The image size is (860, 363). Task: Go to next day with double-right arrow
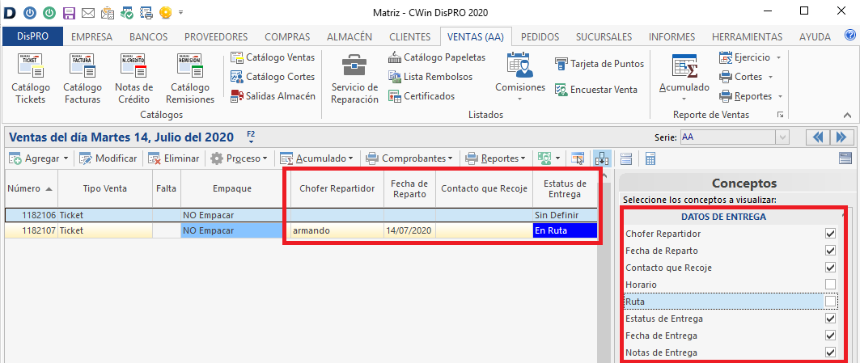pos(843,137)
